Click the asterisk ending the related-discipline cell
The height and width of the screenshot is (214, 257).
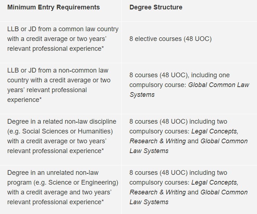click(103, 150)
